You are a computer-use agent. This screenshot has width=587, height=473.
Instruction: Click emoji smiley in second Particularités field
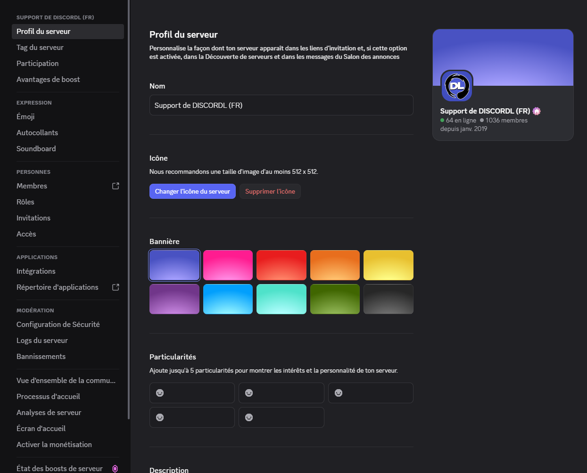pyautogui.click(x=249, y=393)
